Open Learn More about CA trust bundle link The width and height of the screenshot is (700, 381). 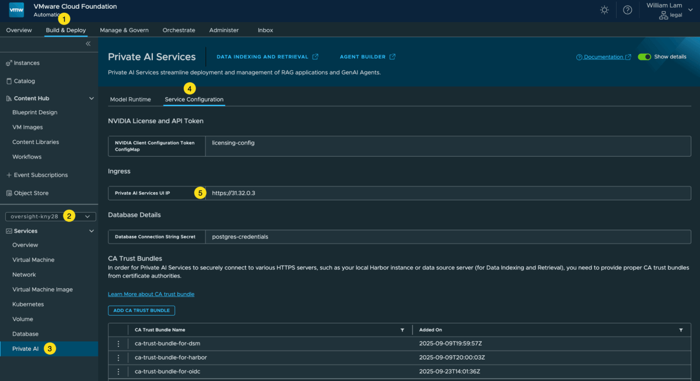pyautogui.click(x=151, y=294)
